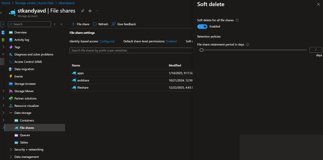Open the ellipsis more options menu

tap(98, 11)
